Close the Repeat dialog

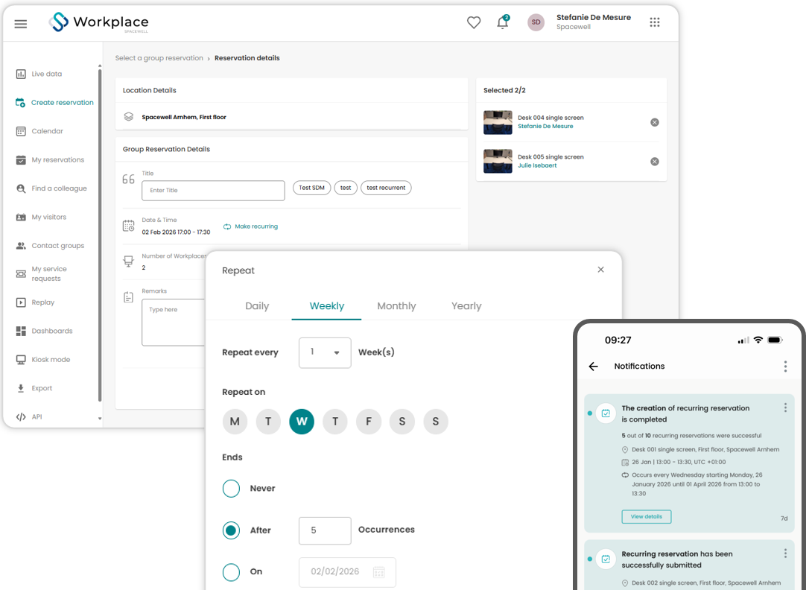pos(600,270)
